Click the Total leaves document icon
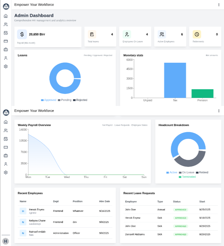The height and width of the screenshot is (246, 224). (92, 34)
